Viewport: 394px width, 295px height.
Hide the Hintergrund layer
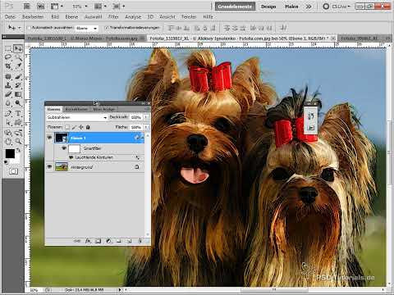pos(49,166)
